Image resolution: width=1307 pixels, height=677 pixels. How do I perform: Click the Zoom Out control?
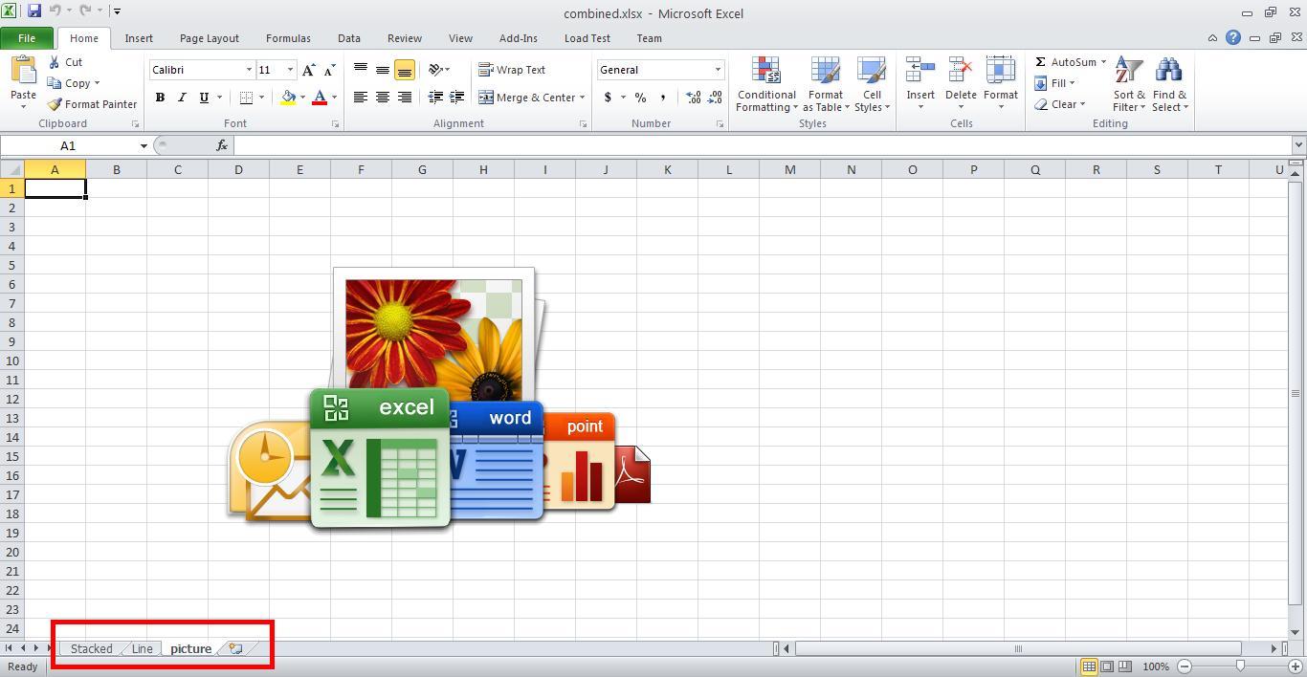[1184, 666]
